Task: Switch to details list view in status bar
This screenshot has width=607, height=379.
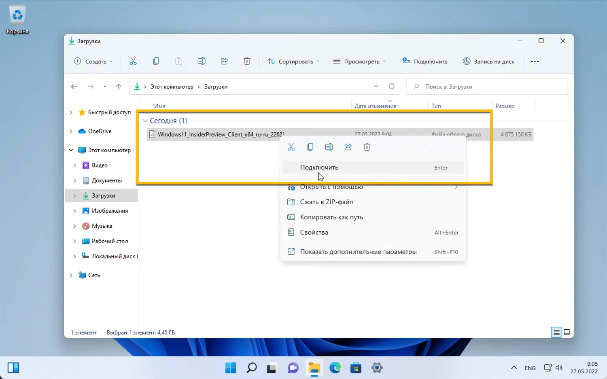Action: 556,332
